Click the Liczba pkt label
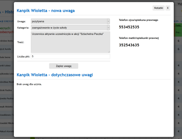182x139 pixels. tap(23, 57)
